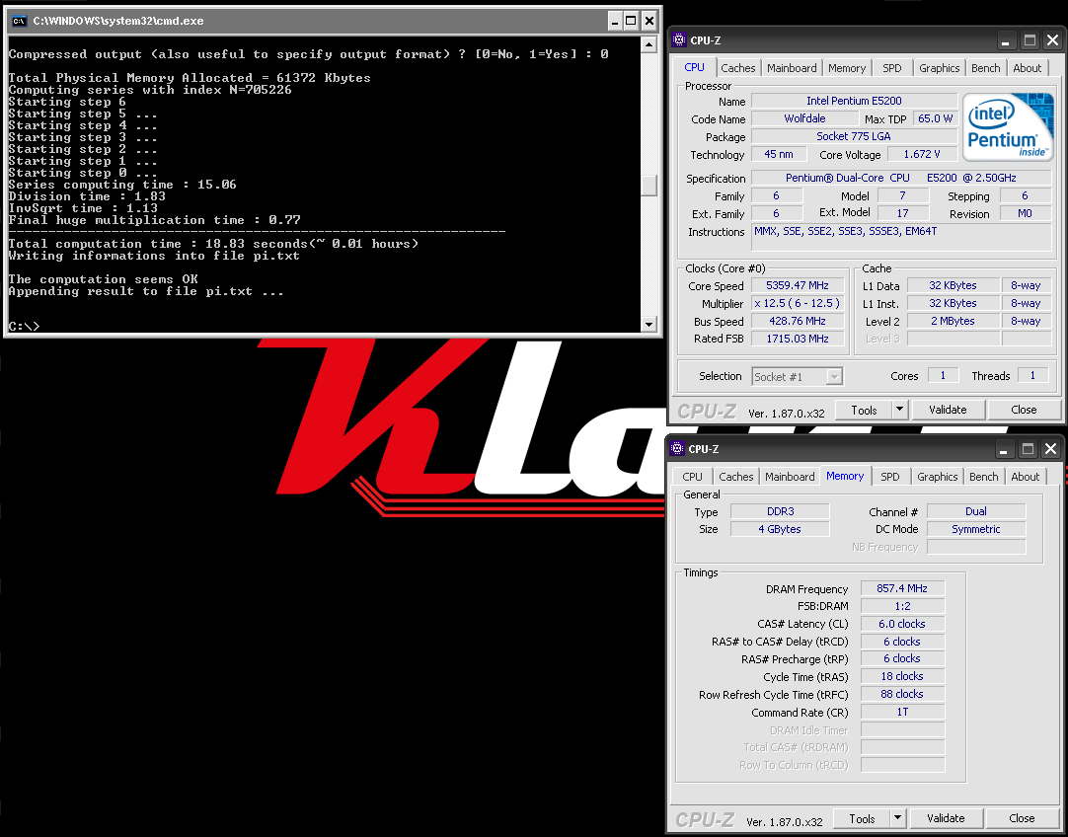This screenshot has width=1068, height=837.
Task: Click Close button in upper CPU-Z
Action: 1024,410
